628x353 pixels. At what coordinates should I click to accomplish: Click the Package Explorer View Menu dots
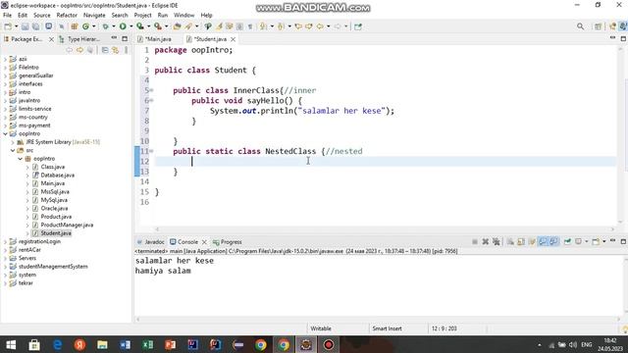(x=127, y=50)
